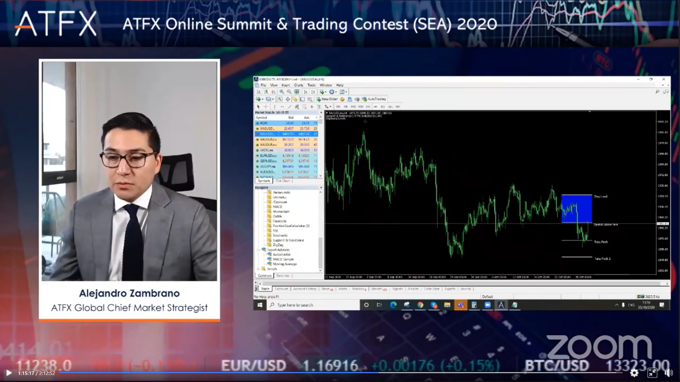The width and height of the screenshot is (680, 382).
Task: Click the Moving Average expert advisor
Action: 285,264
